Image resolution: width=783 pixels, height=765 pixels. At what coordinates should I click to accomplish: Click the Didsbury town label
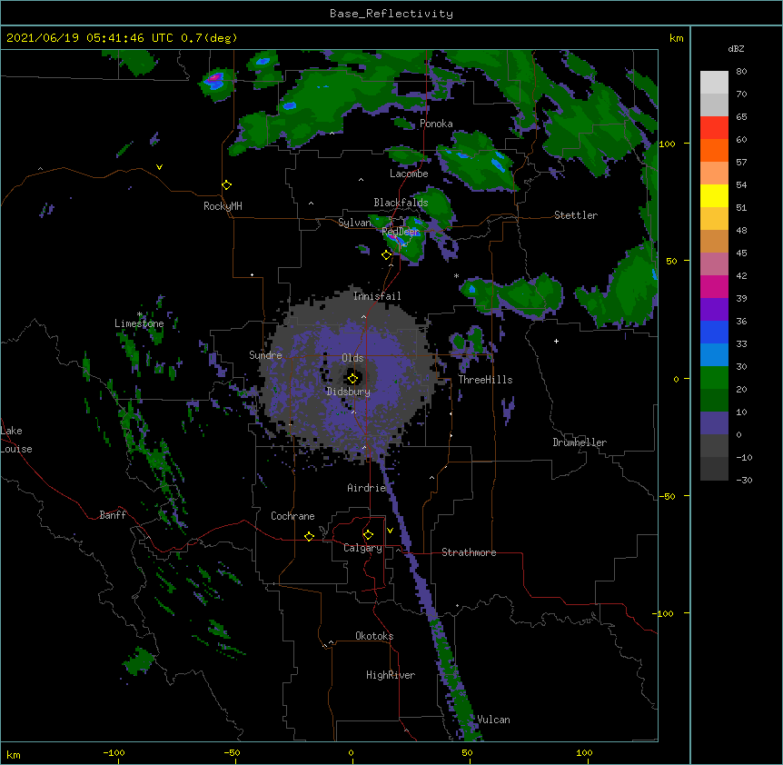(x=349, y=392)
